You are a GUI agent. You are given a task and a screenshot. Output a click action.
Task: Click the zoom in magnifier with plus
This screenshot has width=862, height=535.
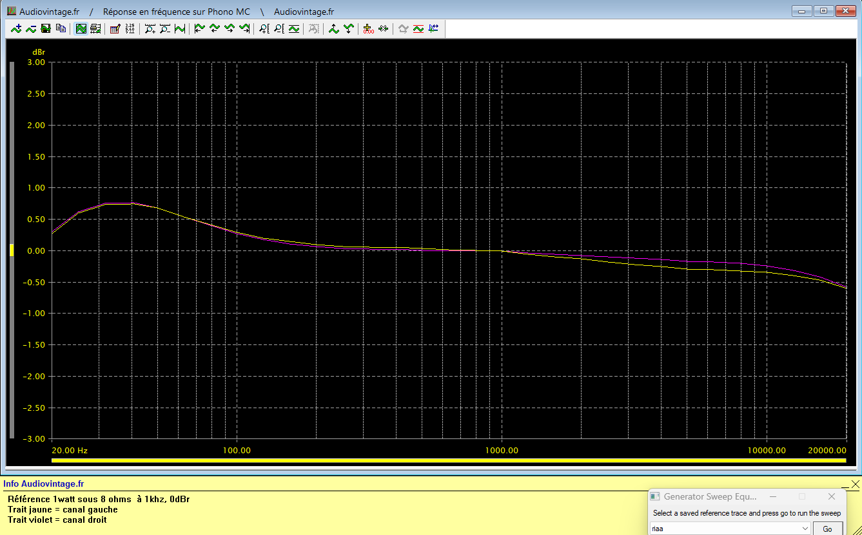[150, 28]
